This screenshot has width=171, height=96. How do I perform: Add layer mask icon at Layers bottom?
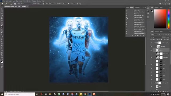[158, 91]
